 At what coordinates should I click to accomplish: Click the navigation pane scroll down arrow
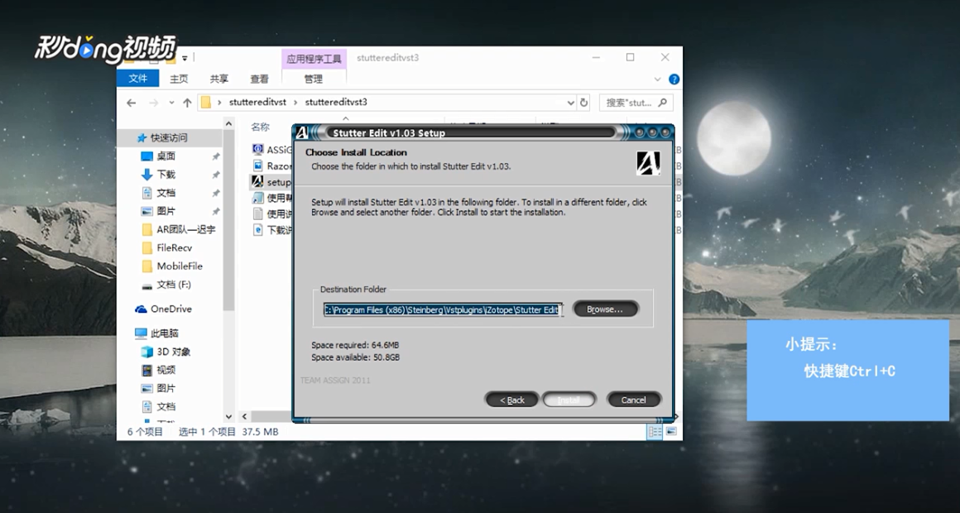click(x=228, y=416)
